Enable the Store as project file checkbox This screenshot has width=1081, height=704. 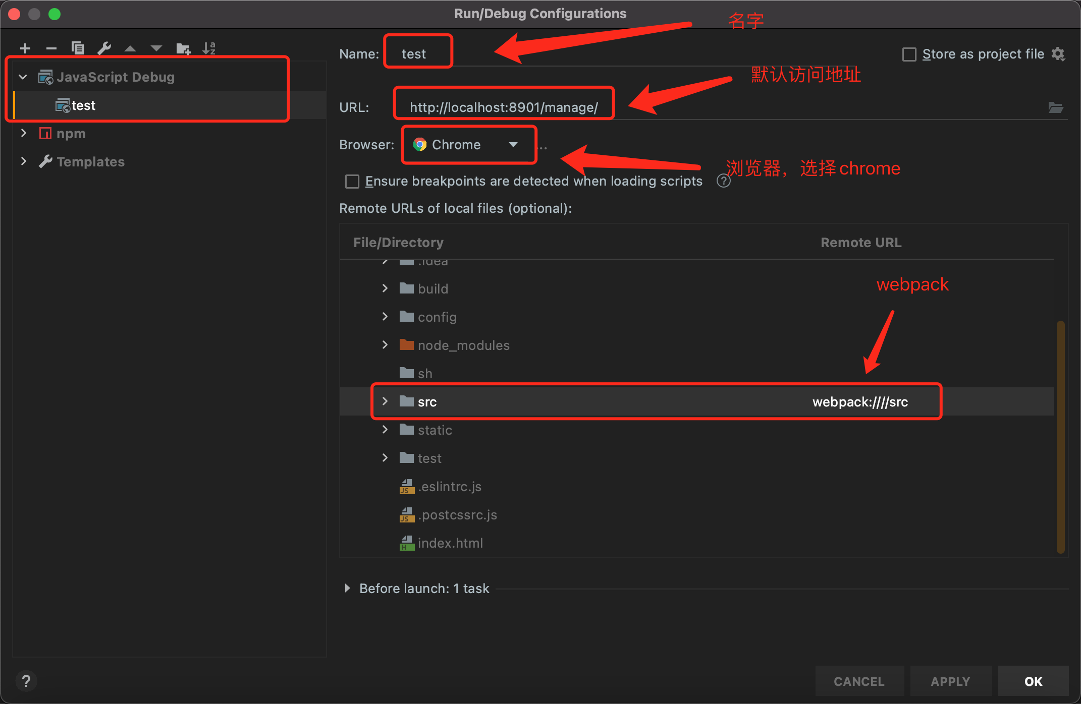tap(909, 54)
